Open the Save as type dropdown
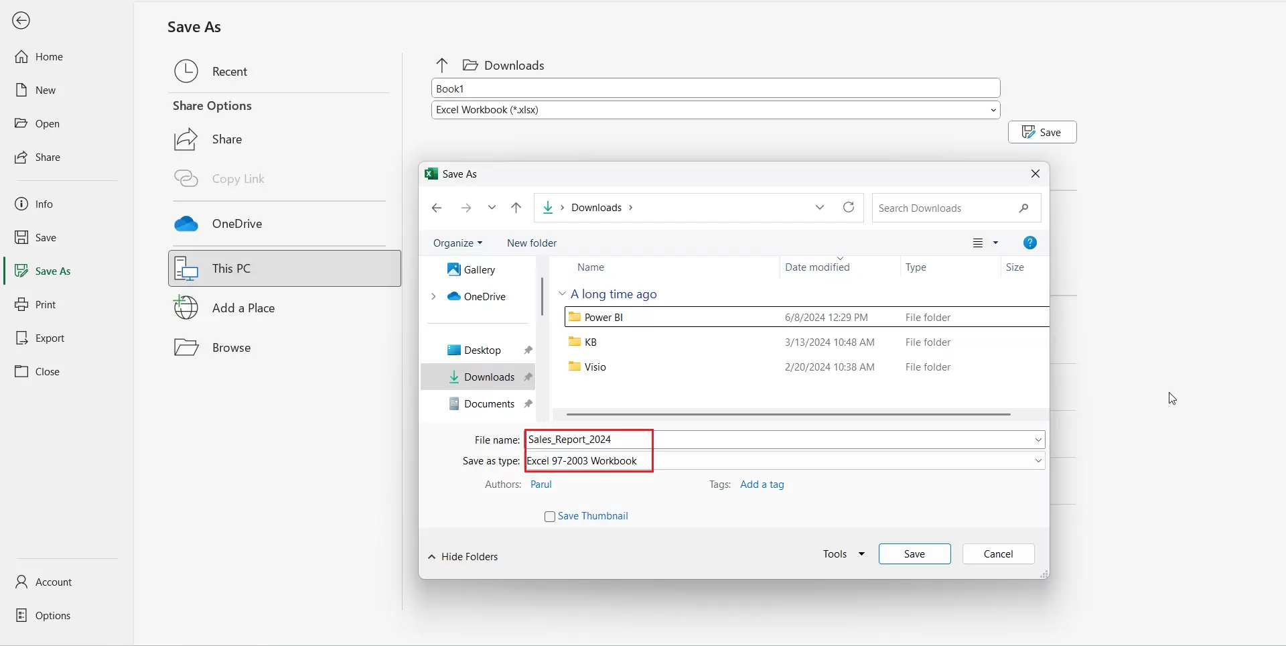This screenshot has height=646, width=1286. pos(1038,461)
